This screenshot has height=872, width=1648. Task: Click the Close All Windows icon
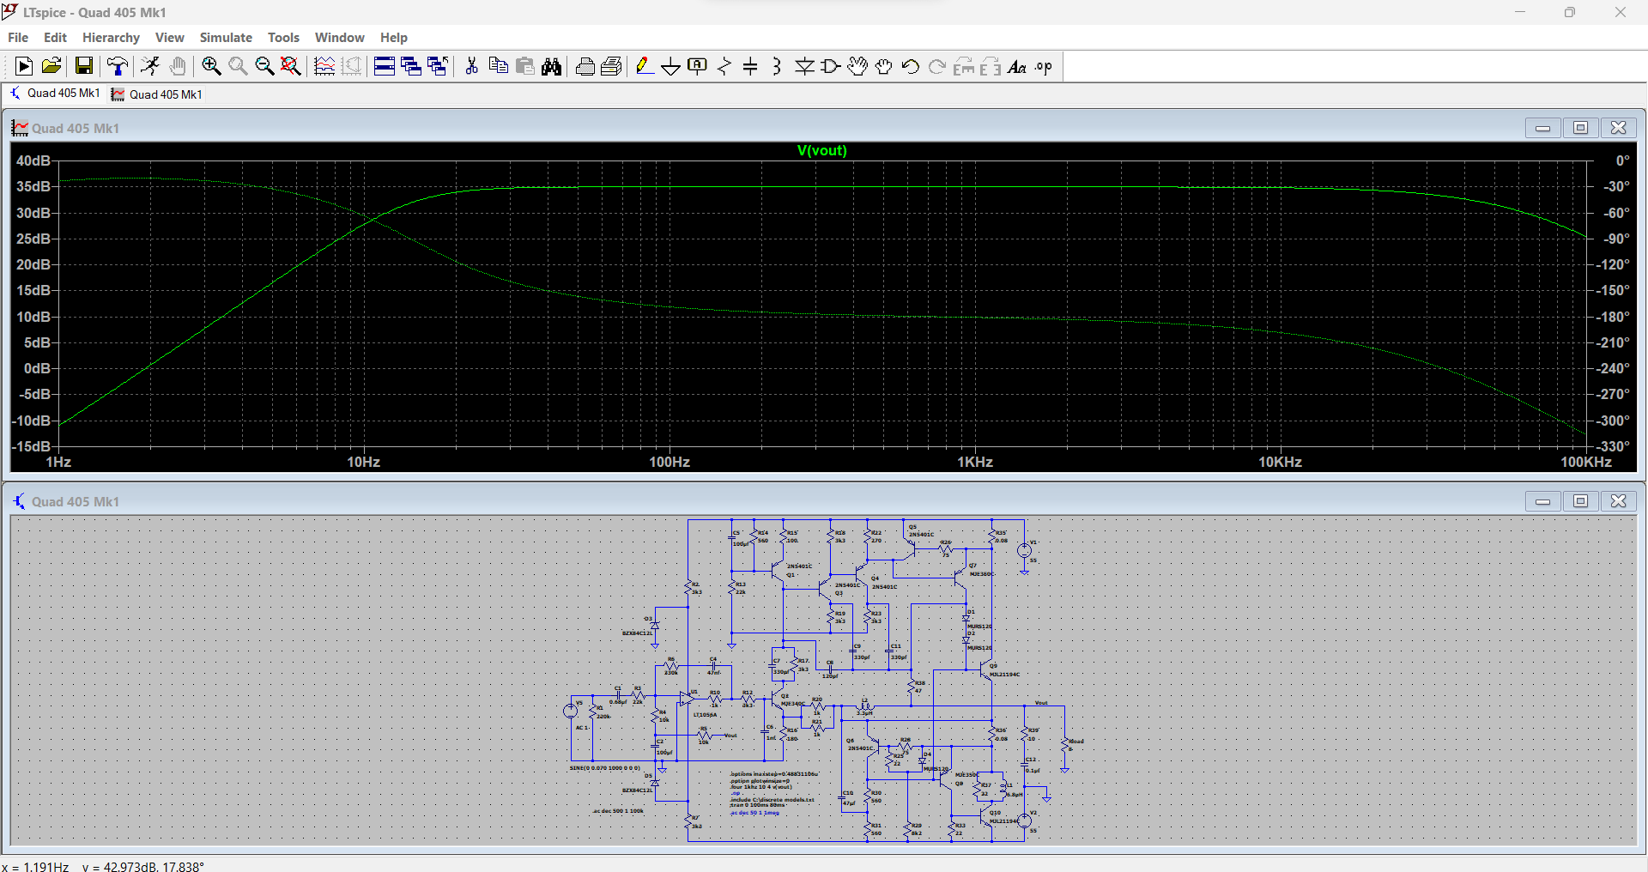pos(438,66)
